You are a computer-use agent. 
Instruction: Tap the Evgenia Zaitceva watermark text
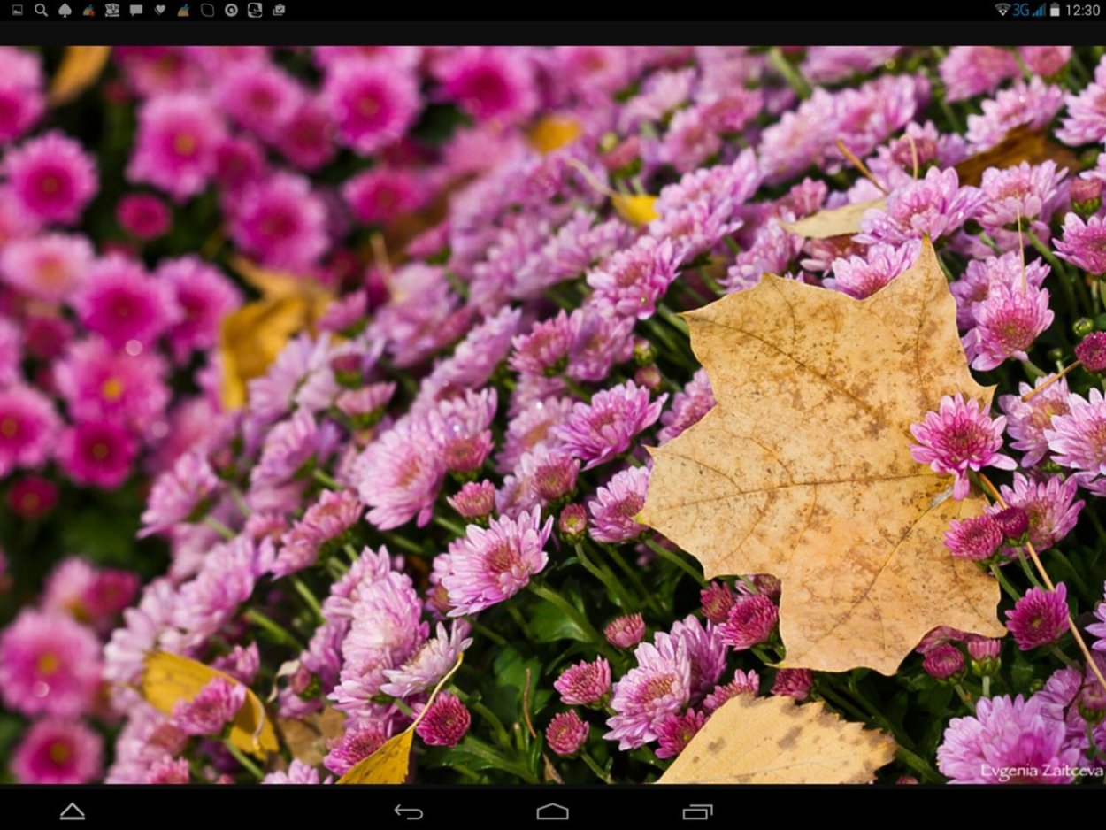[1041, 771]
